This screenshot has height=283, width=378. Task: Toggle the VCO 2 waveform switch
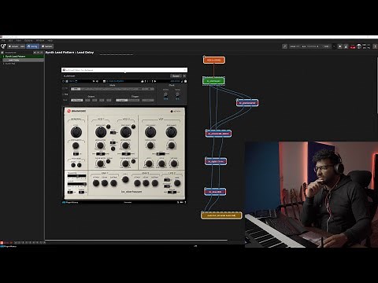pyautogui.click(x=125, y=154)
